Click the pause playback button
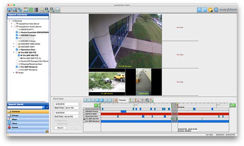244x146 pixels. (98, 100)
